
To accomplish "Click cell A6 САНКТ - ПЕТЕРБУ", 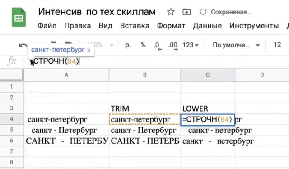I will [66, 141].
